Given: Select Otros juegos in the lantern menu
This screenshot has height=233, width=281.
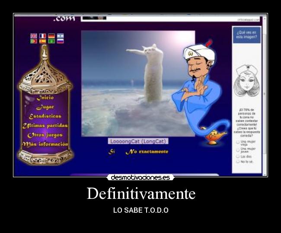Looking at the screenshot, I should tap(45, 135).
